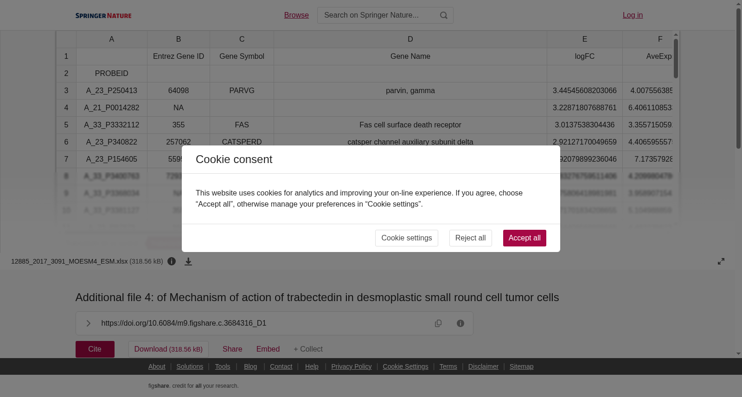The height and width of the screenshot is (397, 742).
Task: Show DOI info icon in link box
Action: (x=461, y=323)
